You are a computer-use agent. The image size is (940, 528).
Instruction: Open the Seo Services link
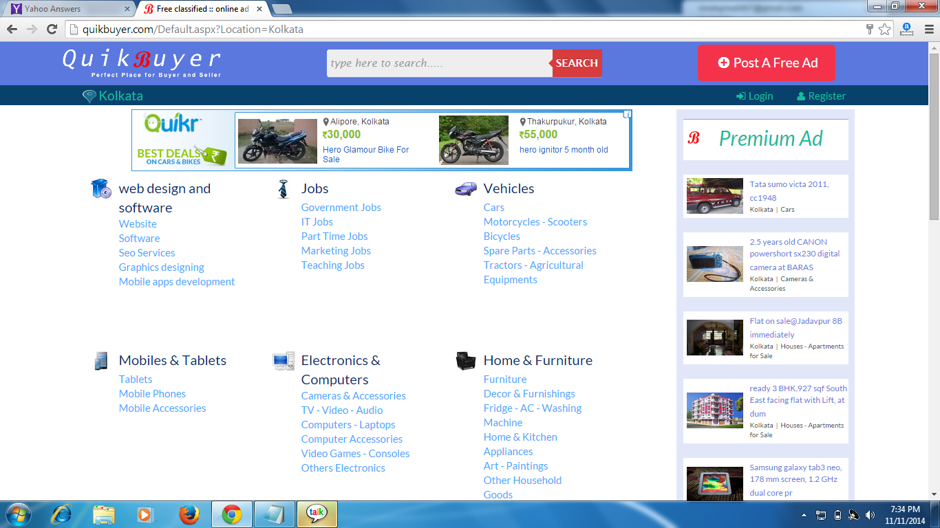tap(147, 252)
